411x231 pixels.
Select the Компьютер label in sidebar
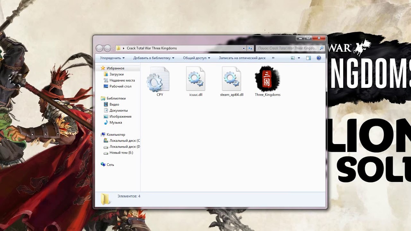pyautogui.click(x=116, y=135)
